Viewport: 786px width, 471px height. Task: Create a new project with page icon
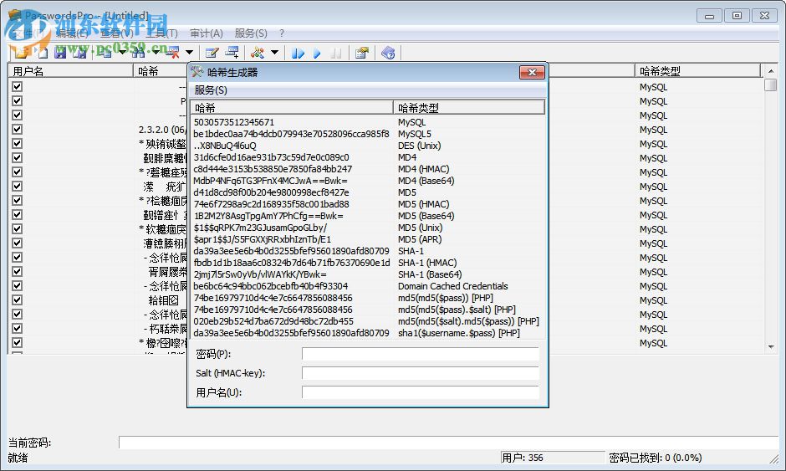[42, 52]
